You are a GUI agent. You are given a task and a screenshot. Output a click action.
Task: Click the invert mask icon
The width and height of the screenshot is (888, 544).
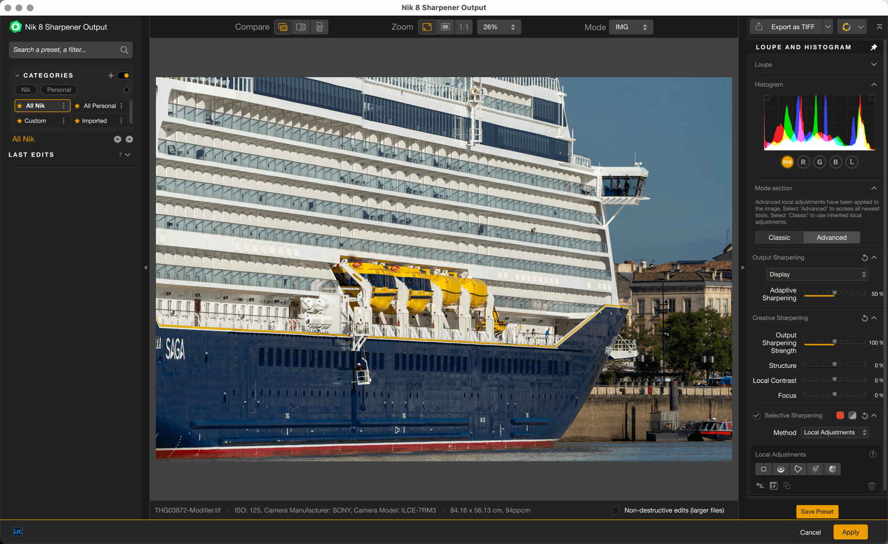coord(774,486)
